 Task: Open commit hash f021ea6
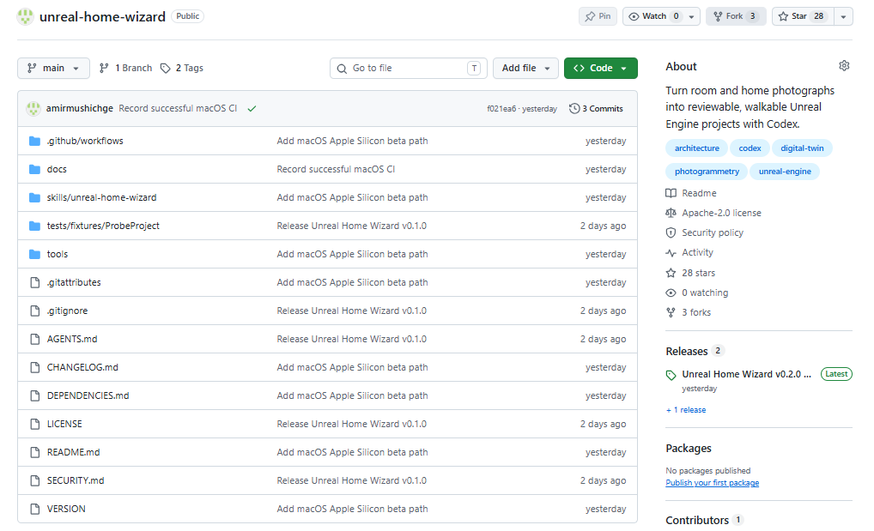point(501,109)
